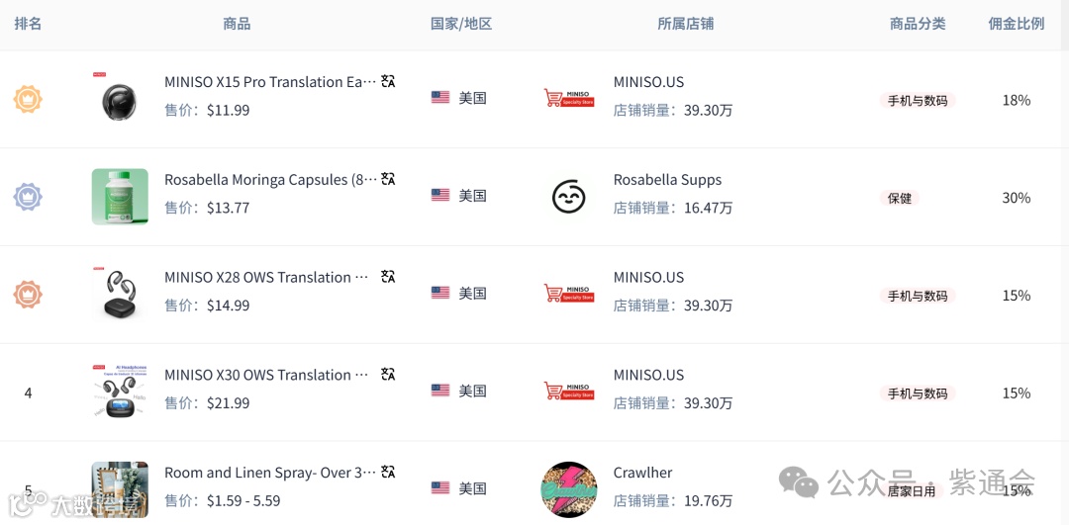1069x525 pixels.
Task: Open the Rosabella Supps store link
Action: 667,180
